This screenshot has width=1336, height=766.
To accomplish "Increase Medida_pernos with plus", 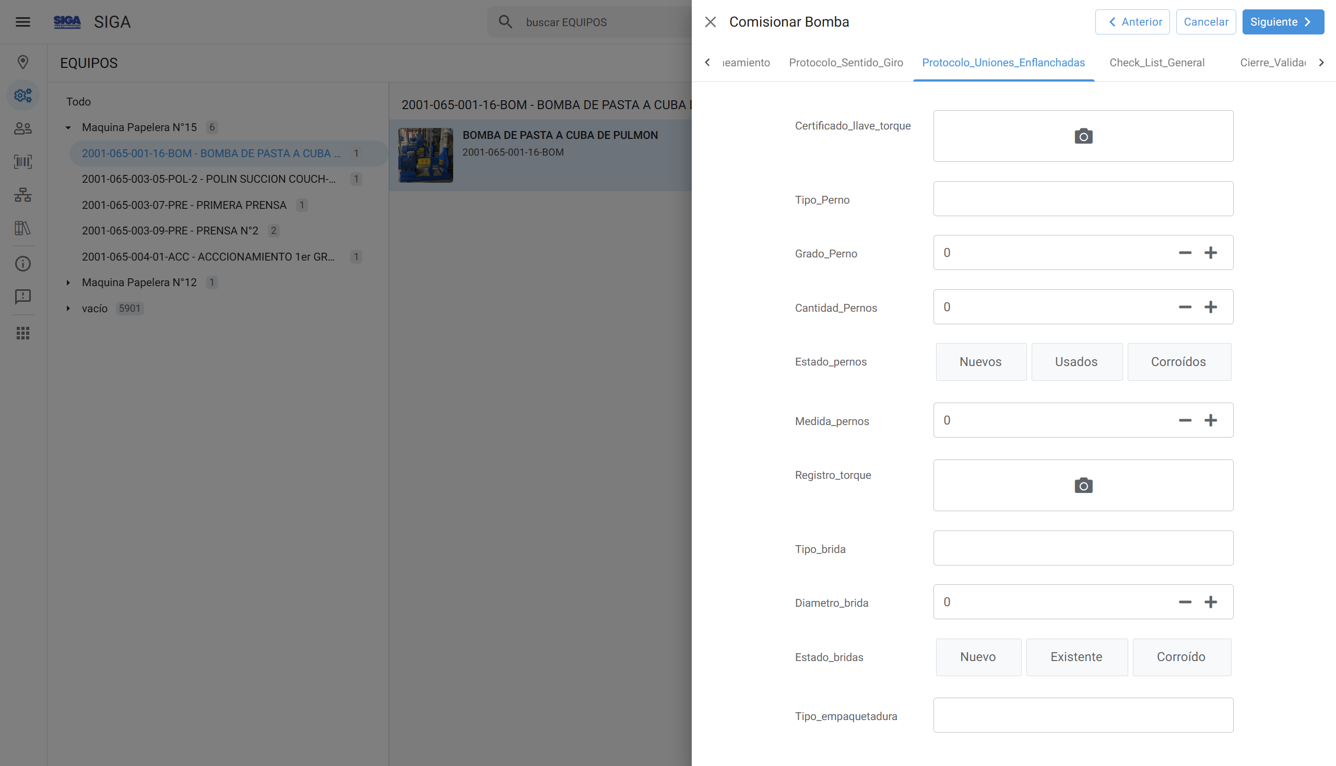I will click(1210, 420).
